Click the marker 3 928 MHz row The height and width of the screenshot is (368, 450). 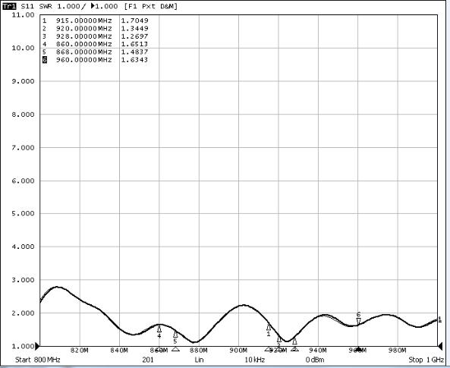click(96, 36)
